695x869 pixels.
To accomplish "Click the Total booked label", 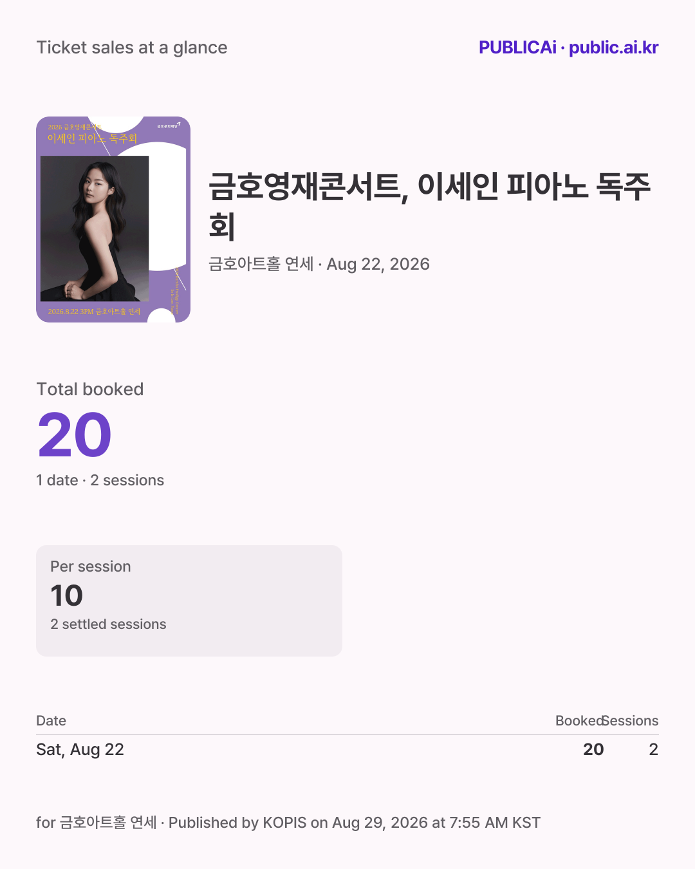I will tap(90, 389).
